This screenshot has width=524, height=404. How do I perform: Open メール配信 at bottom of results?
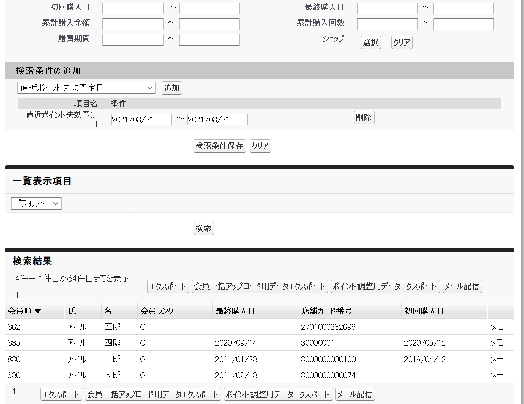354,394
